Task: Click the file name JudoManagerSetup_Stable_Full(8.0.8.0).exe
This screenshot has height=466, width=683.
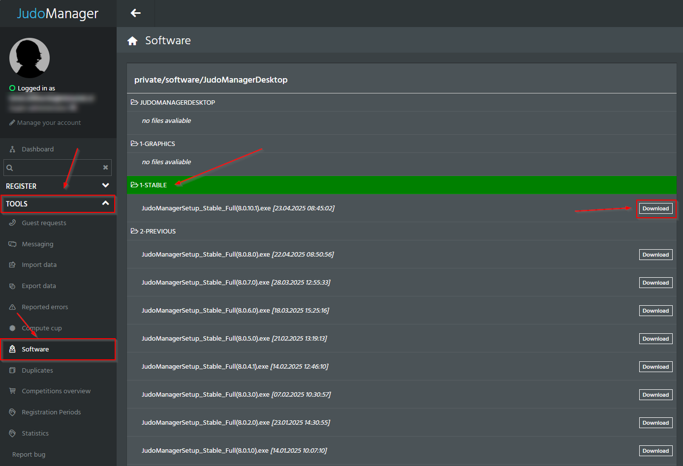Action: (x=206, y=255)
